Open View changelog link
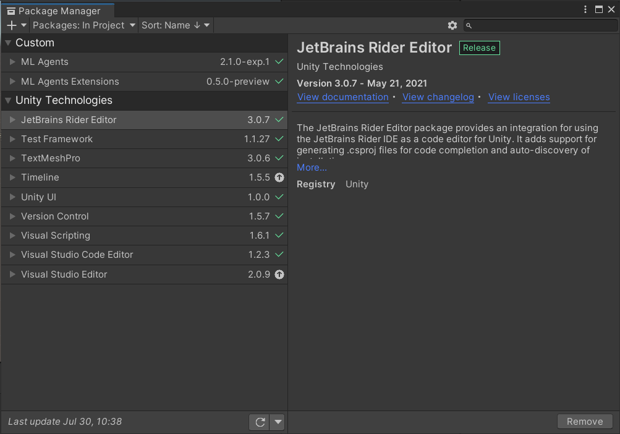 click(x=438, y=97)
